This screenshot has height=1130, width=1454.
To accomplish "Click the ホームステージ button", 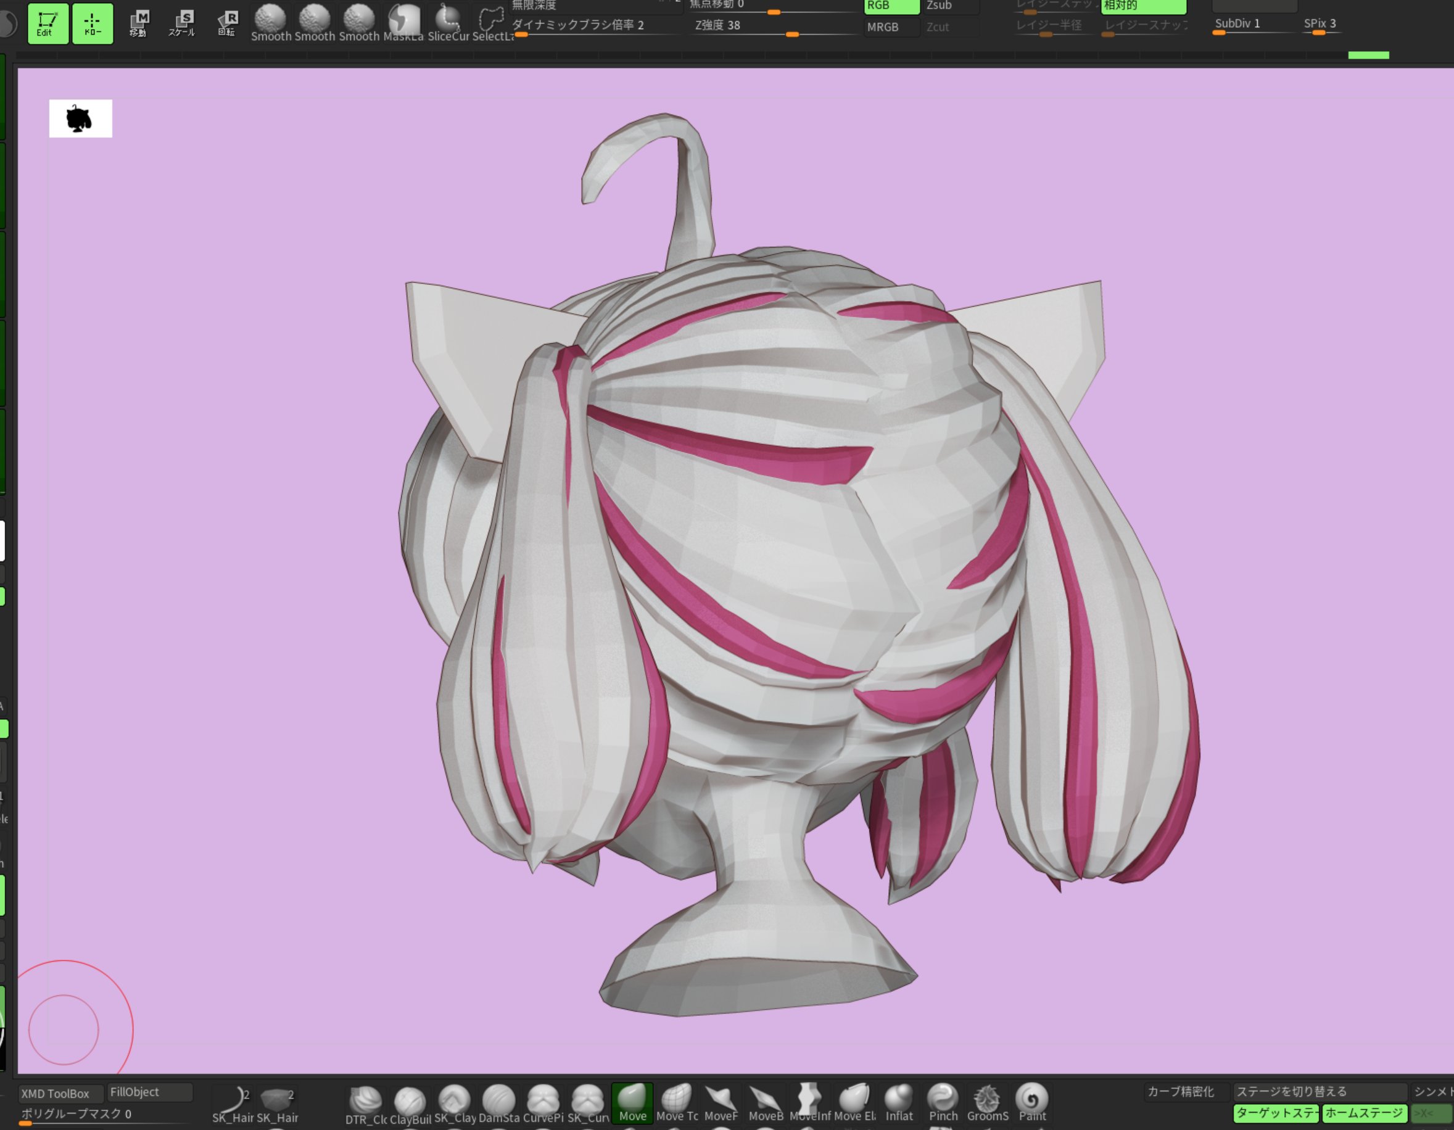I will [x=1363, y=1113].
